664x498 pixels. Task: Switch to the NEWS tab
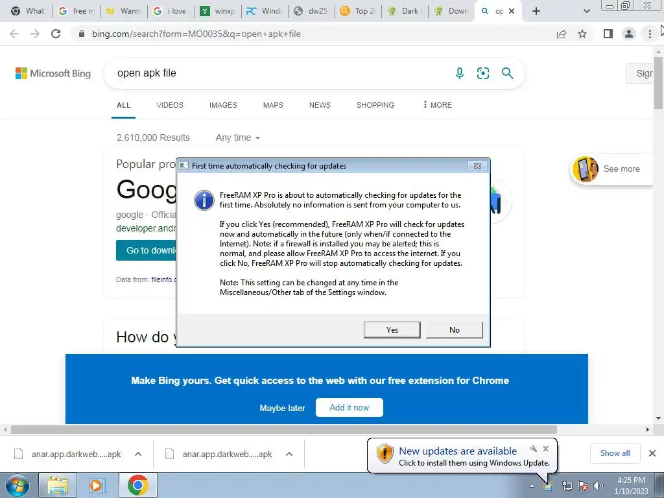click(x=320, y=105)
